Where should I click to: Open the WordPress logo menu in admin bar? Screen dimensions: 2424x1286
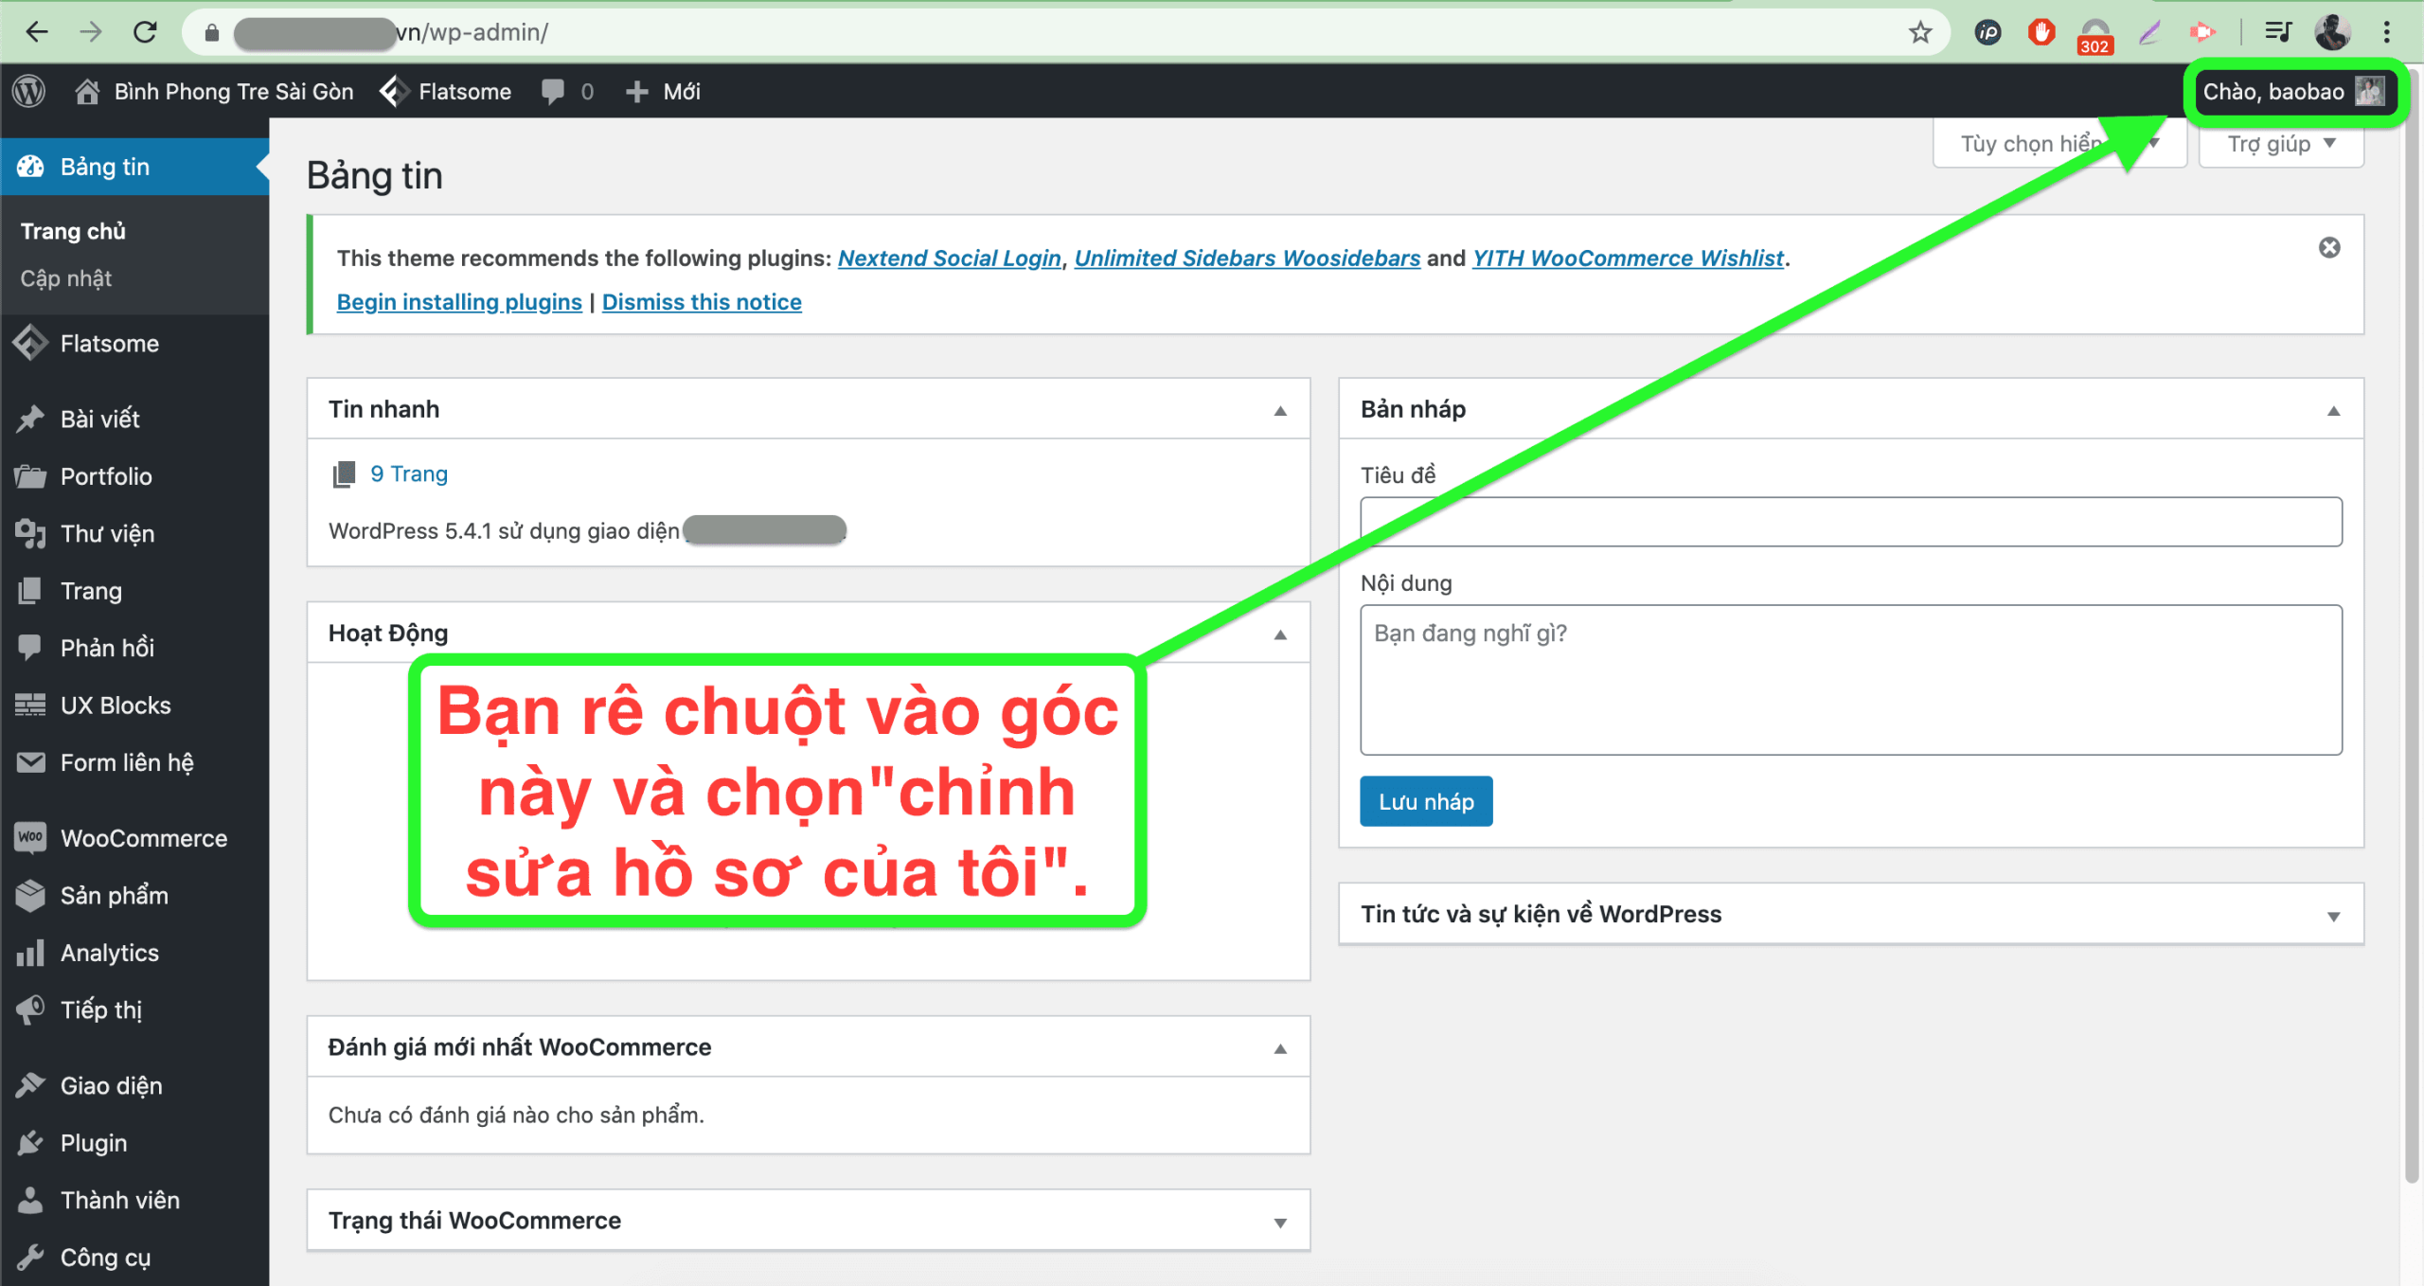(x=27, y=91)
